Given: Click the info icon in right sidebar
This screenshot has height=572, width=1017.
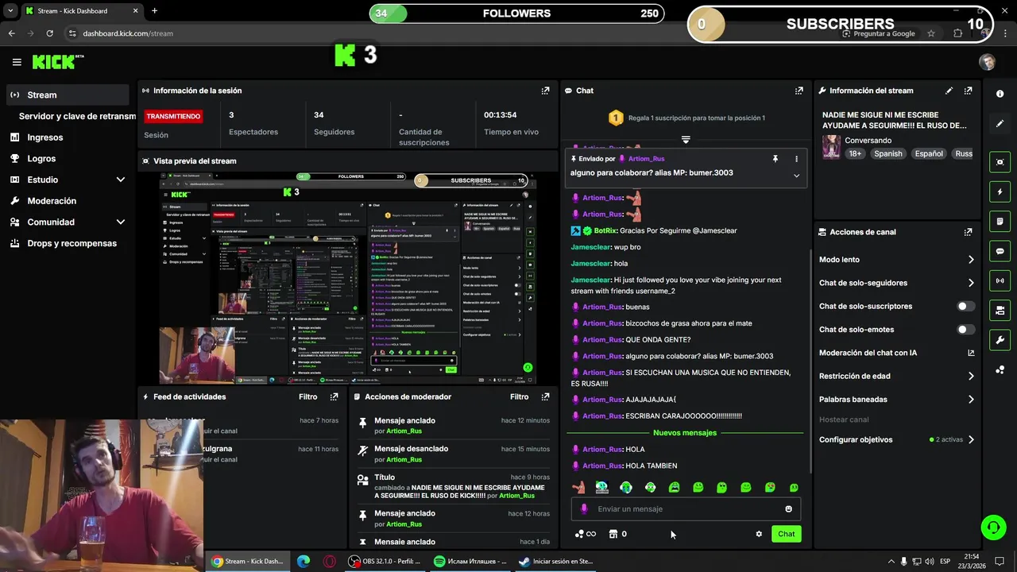Looking at the screenshot, I should tap(1000, 94).
